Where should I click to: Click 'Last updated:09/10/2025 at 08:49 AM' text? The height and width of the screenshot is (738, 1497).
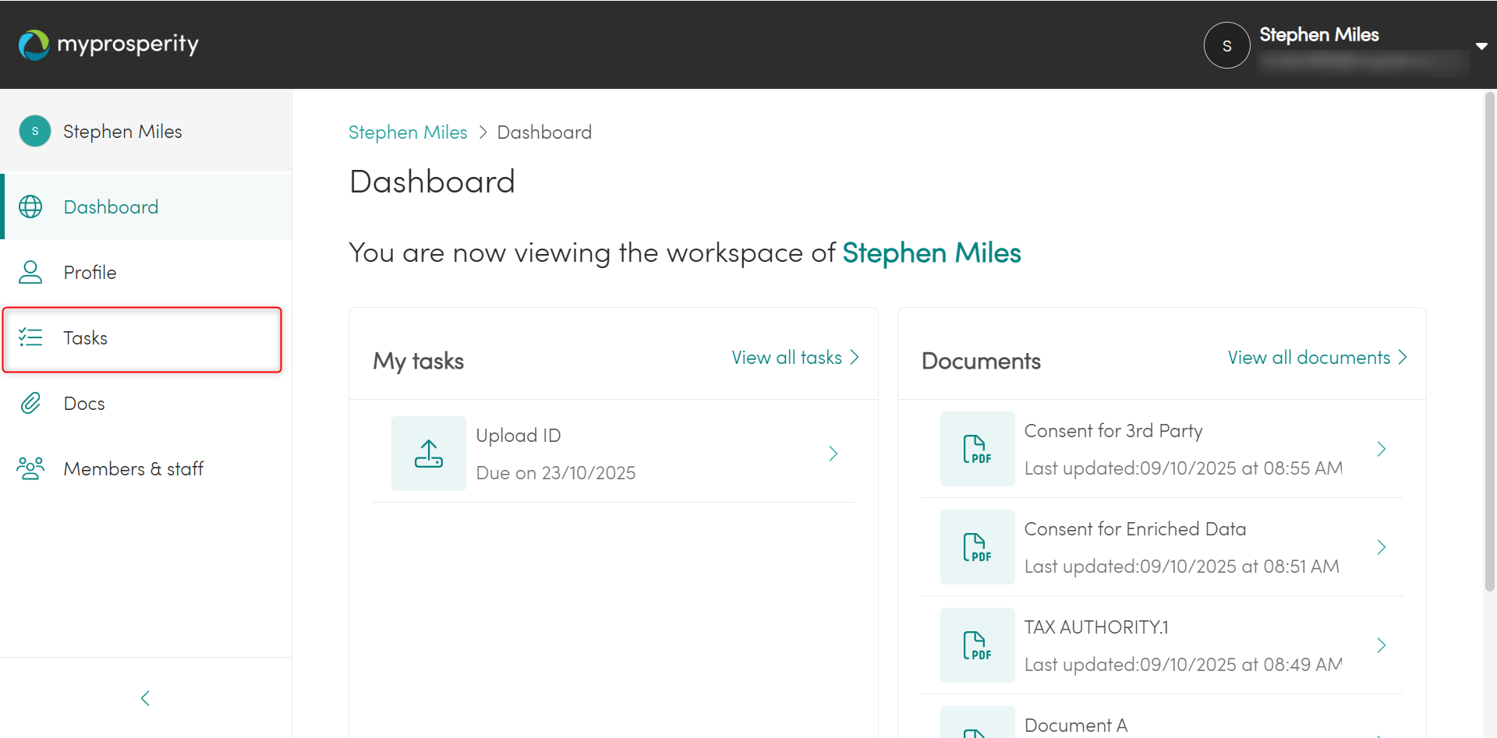tap(1184, 665)
